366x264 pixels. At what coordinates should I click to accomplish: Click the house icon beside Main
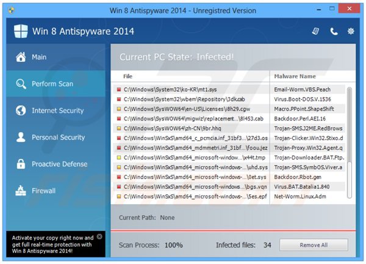tap(21, 57)
